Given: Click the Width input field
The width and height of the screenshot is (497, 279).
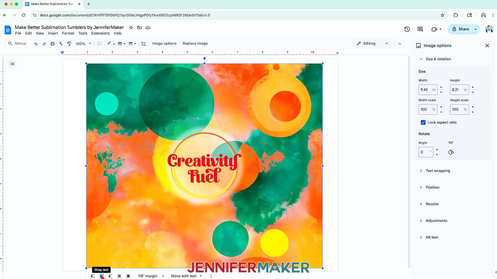Looking at the screenshot, I should 428,90.
